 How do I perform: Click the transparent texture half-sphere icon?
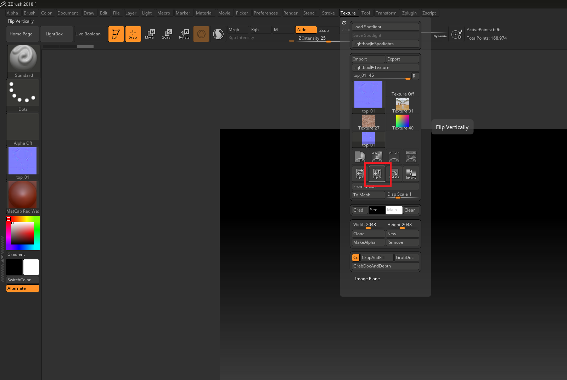tap(360, 157)
